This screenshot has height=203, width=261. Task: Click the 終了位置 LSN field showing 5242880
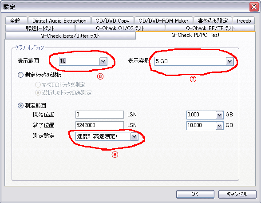[99, 125]
